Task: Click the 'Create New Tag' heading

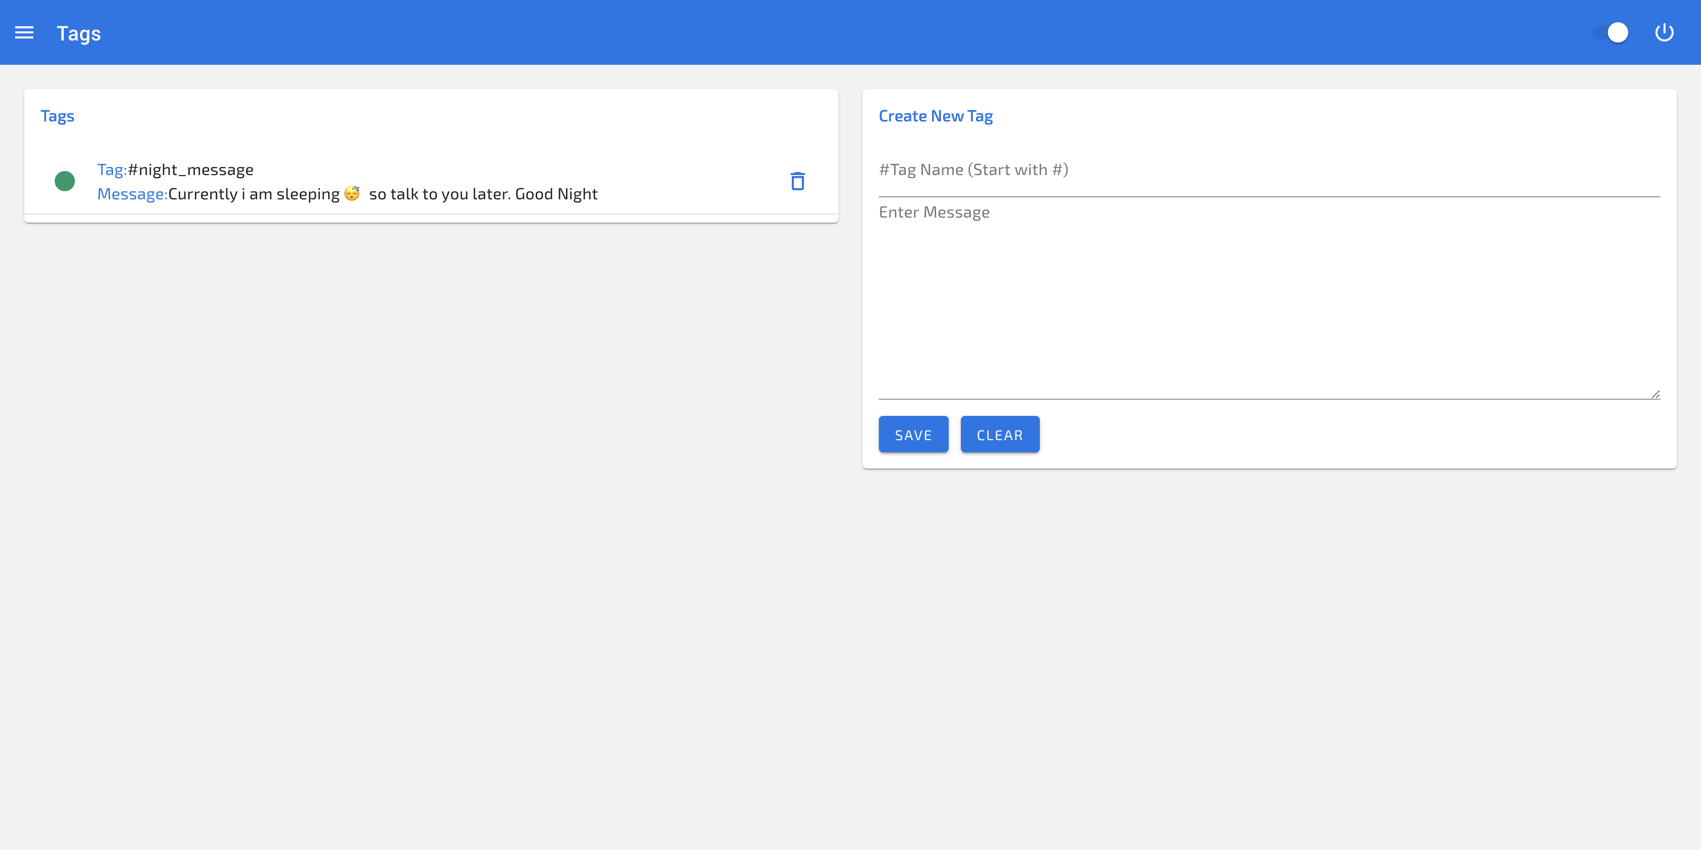Action: [936, 116]
